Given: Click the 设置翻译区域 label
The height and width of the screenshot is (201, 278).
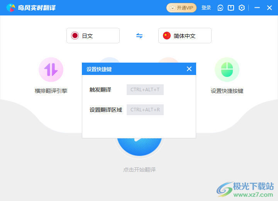Looking at the screenshot, I should [x=106, y=110].
